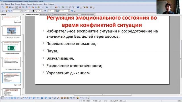Open a file with the Open icon
This screenshot has width=182, height=102.
[x=7, y=7]
